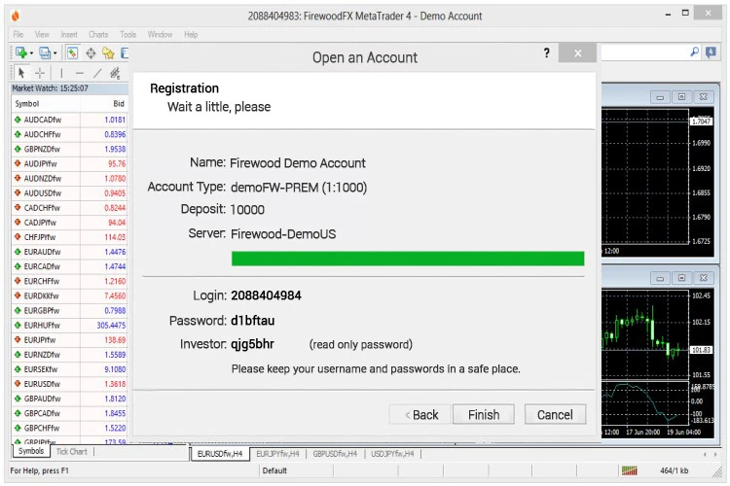Select the Horizontal Line drawing tool

coord(80,73)
